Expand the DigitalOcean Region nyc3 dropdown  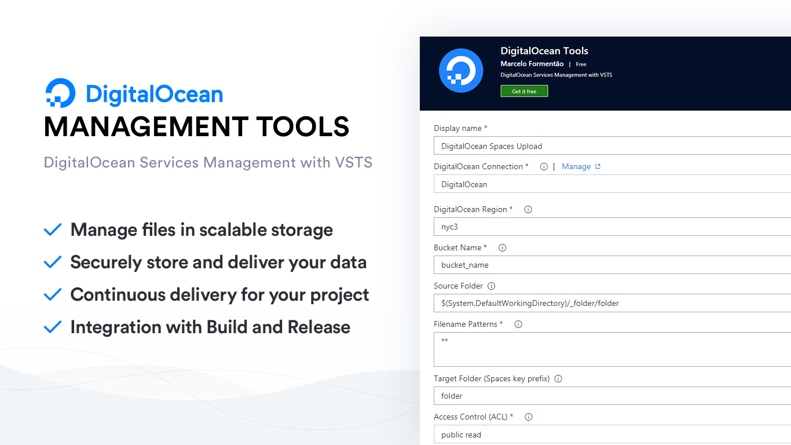[611, 227]
